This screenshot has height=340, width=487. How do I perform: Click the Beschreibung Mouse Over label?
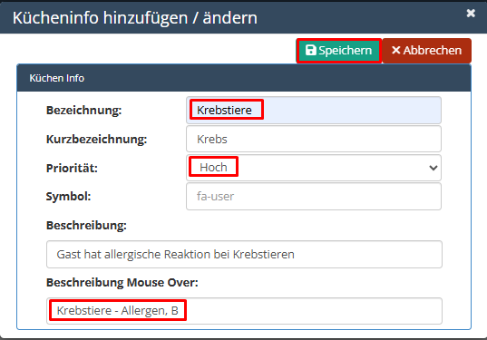click(x=122, y=283)
